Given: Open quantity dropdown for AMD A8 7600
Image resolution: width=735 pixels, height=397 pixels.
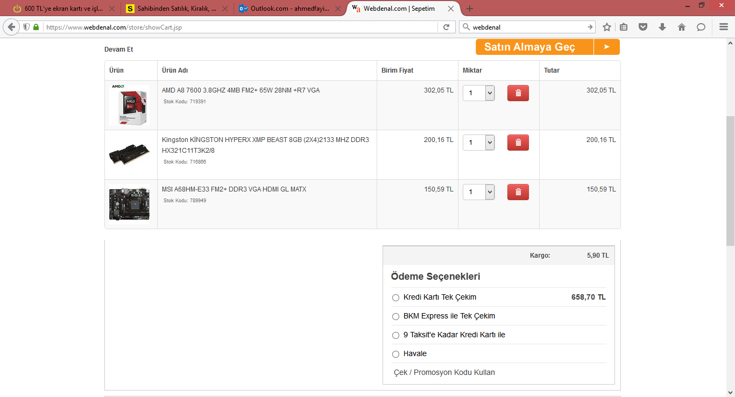Looking at the screenshot, I should [x=479, y=93].
